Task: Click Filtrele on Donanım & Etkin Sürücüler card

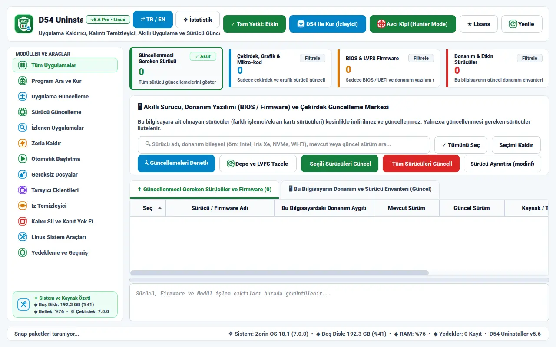Action: click(530, 58)
